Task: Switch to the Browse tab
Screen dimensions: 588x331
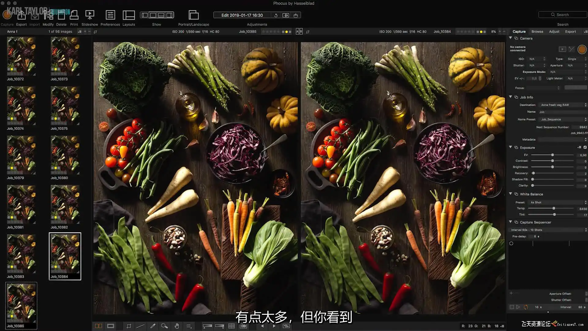Action: [x=537, y=32]
